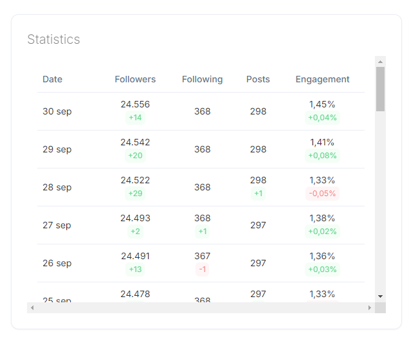Click the vertical scrollbar thumb
409x346 pixels.
click(x=380, y=89)
